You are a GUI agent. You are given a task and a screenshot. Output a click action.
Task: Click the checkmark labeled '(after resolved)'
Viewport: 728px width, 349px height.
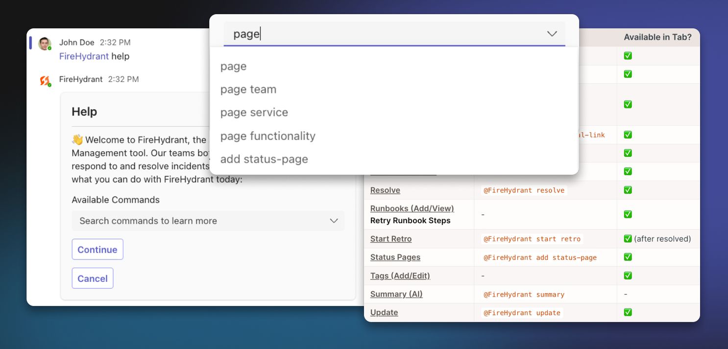tap(628, 238)
